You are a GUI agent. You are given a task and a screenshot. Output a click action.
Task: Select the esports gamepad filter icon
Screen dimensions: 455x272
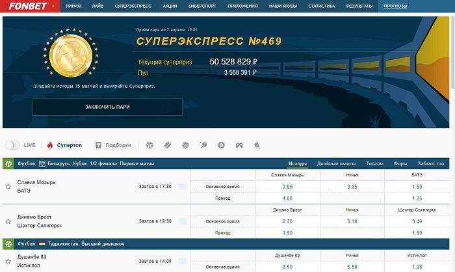[x=239, y=145]
